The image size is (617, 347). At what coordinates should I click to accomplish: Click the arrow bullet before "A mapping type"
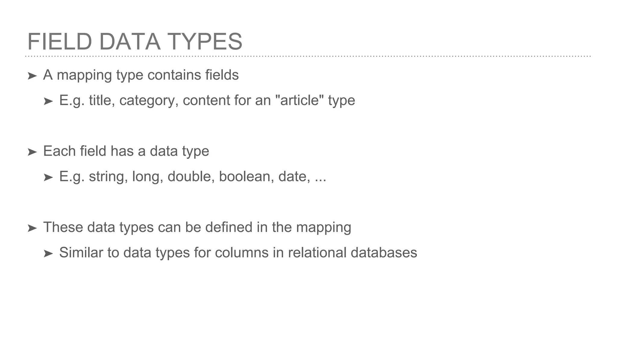[32, 76]
